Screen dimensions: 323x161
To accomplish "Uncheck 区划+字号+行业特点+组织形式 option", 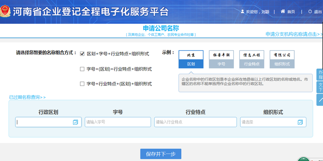I will pos(82,54).
